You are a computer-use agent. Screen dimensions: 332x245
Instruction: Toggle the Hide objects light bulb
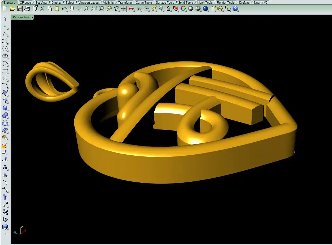click(x=161, y=9)
